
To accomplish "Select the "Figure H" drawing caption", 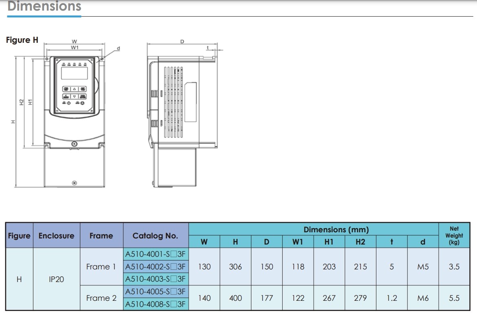I will pyautogui.click(x=22, y=40).
